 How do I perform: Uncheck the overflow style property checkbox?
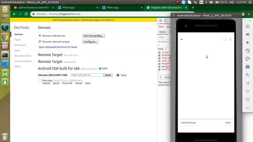tap(159, 69)
